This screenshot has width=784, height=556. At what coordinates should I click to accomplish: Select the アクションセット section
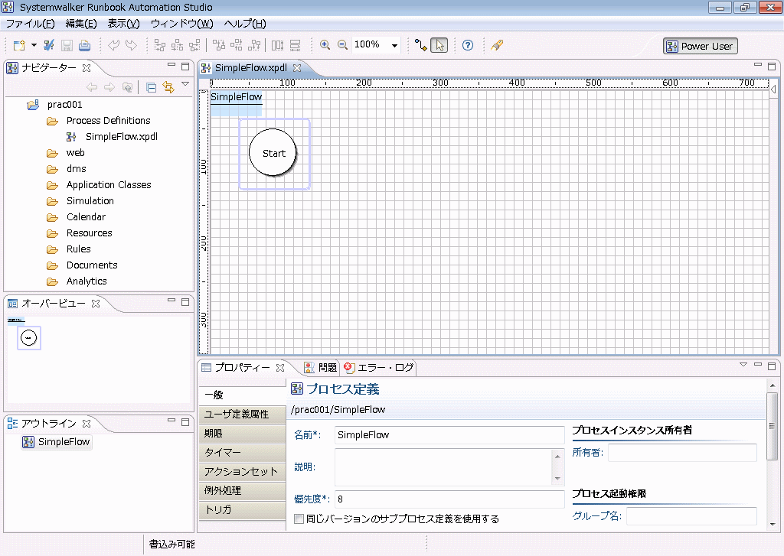(242, 472)
